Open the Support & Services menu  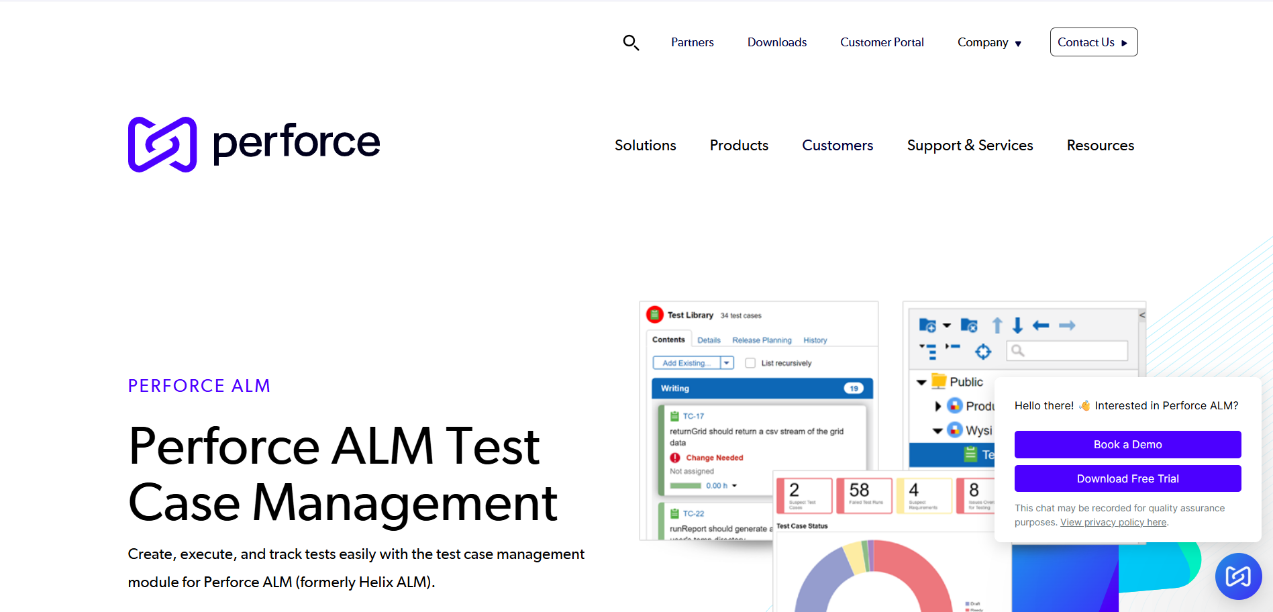point(970,145)
